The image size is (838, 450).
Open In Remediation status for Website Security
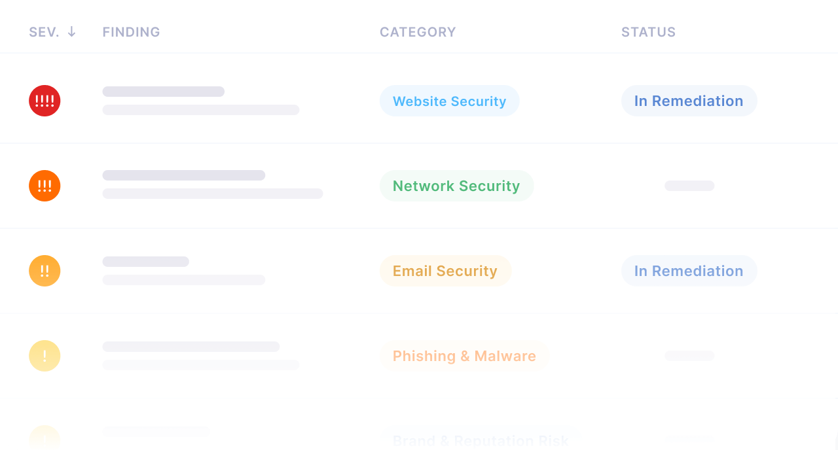coord(689,101)
